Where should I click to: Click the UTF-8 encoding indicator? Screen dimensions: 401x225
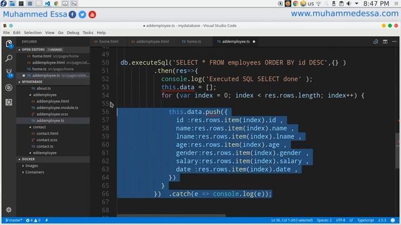point(340,220)
